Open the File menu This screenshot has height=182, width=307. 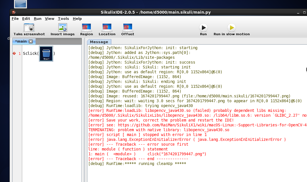(15, 19)
